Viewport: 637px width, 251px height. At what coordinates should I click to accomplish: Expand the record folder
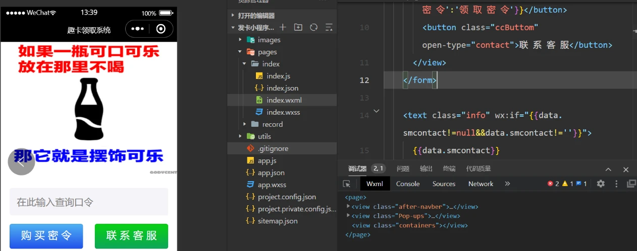(x=245, y=124)
